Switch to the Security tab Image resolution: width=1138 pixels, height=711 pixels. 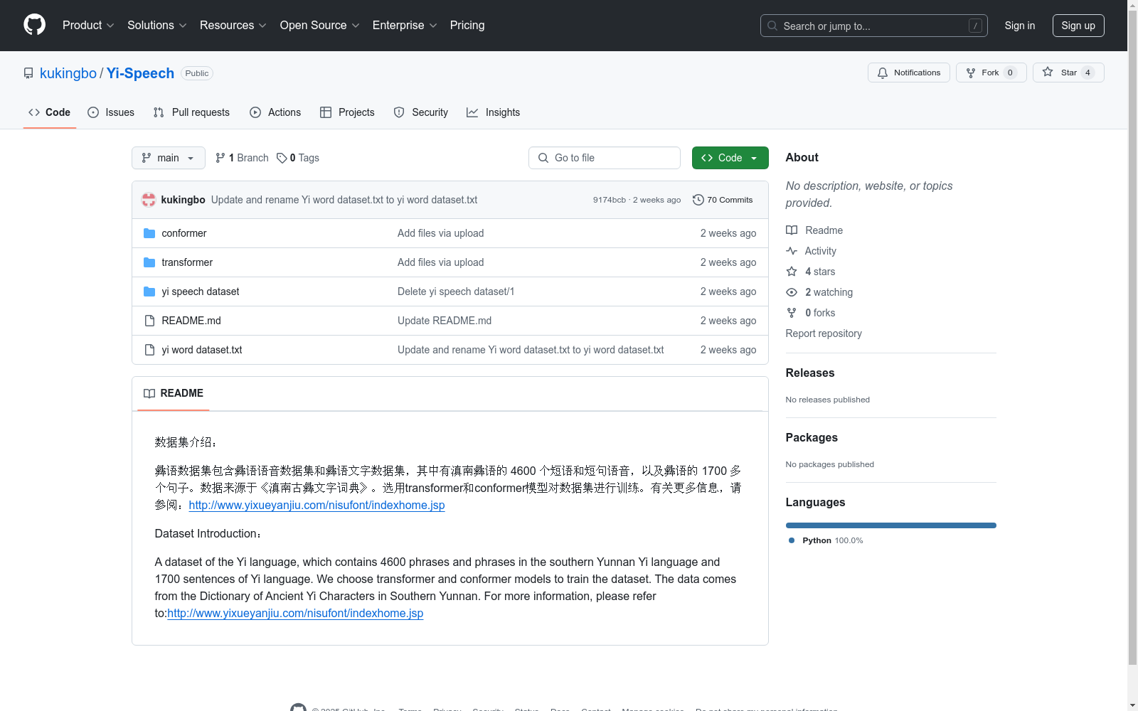point(421,112)
